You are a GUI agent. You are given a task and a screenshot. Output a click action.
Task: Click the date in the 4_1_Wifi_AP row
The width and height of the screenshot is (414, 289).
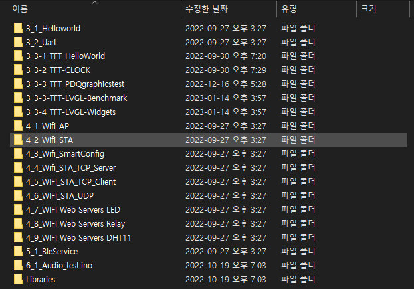[x=226, y=126]
